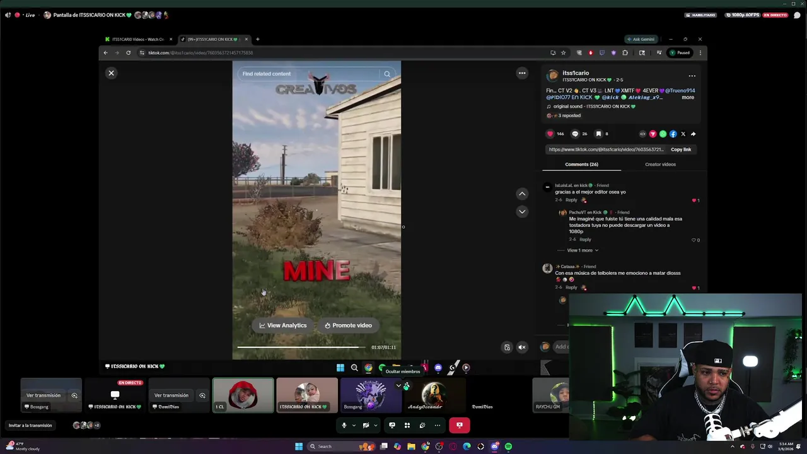This screenshot has width=807, height=454.
Task: Click Ver transmisión on Bossgang tile
Action: (x=44, y=395)
